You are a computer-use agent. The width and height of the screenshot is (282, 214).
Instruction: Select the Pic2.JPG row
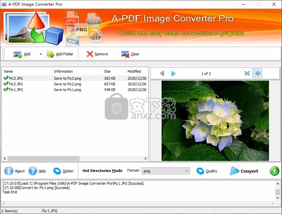[x=75, y=84]
